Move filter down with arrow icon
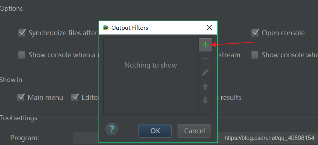The height and width of the screenshot is (145, 318). click(206, 100)
